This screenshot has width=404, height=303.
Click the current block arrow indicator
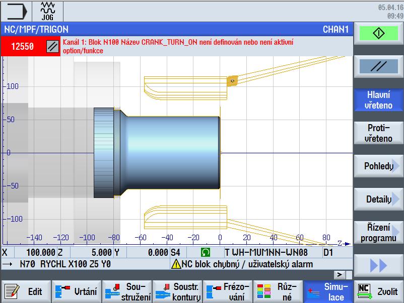[x=7, y=264]
